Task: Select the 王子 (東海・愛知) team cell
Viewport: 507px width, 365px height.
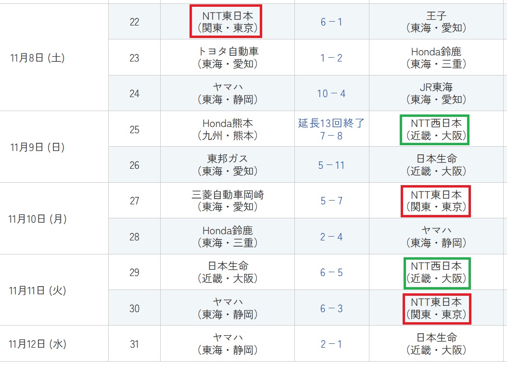Action: click(436, 22)
